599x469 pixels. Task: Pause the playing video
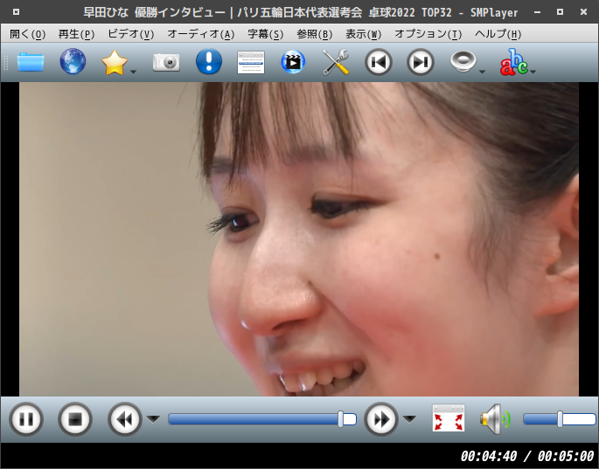pos(26,419)
